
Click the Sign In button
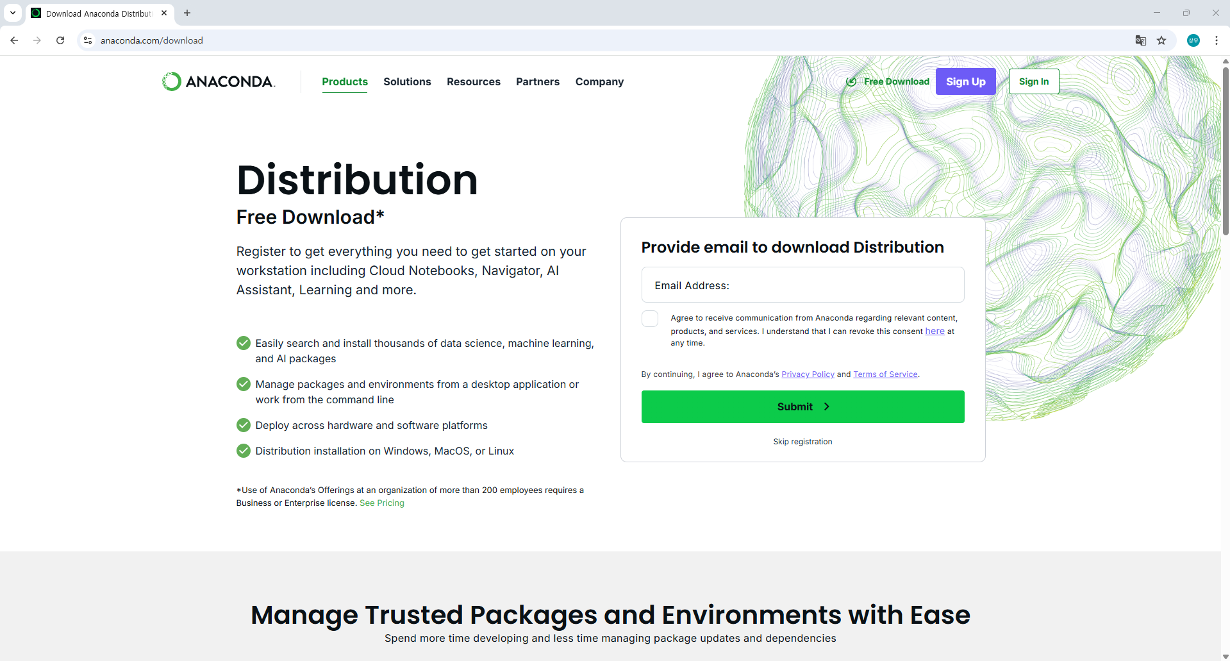[1034, 81]
